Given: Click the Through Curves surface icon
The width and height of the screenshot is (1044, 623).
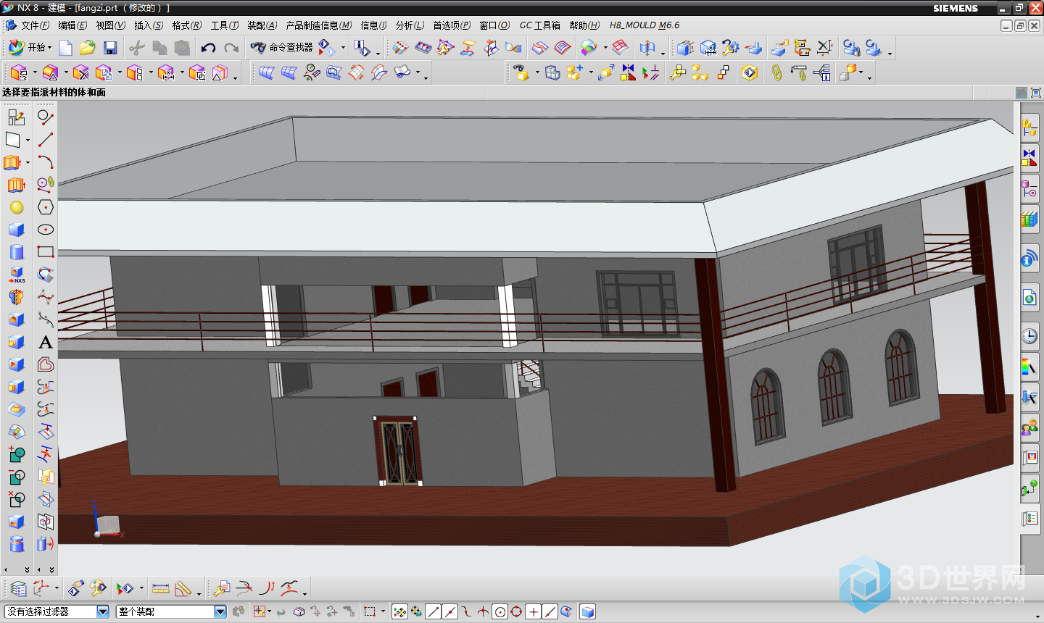Looking at the screenshot, I should click(x=266, y=72).
